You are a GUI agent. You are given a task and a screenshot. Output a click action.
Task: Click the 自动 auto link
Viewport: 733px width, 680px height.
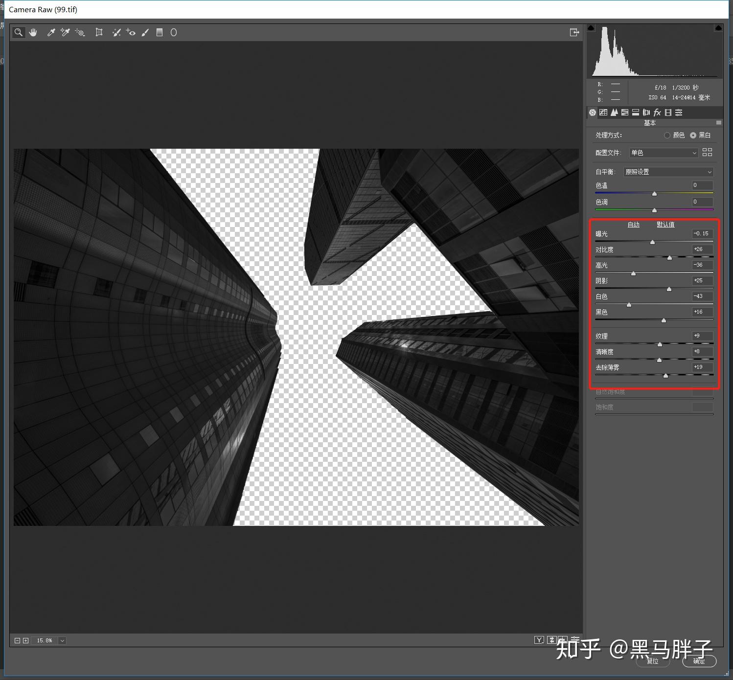[634, 225]
